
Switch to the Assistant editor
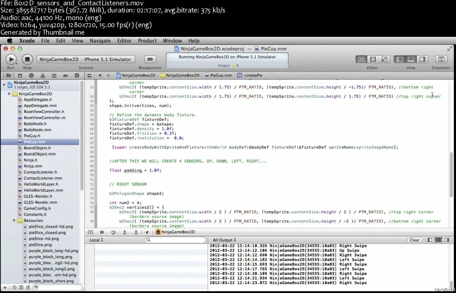[373, 59]
